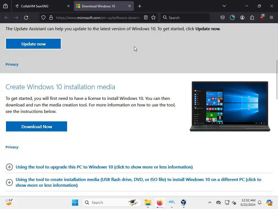
Task: Toggle reader view icon
Action: tap(146, 18)
